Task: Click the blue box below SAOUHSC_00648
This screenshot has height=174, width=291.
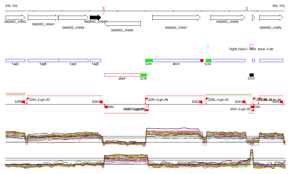Action: click(228, 60)
